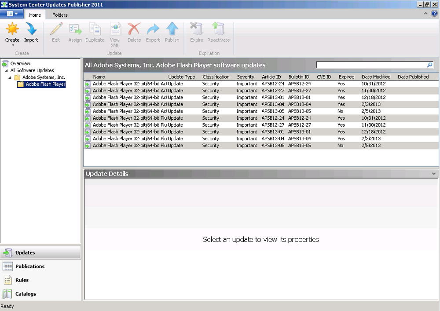Click the View XML icon

click(x=115, y=29)
